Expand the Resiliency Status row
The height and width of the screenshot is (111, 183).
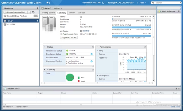[x=45, y=54]
